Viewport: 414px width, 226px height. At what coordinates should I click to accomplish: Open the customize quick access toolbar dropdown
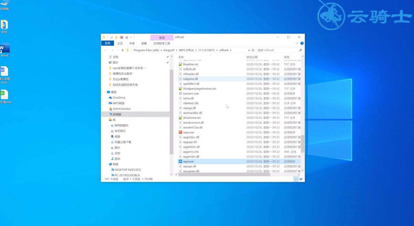[x=131, y=37]
